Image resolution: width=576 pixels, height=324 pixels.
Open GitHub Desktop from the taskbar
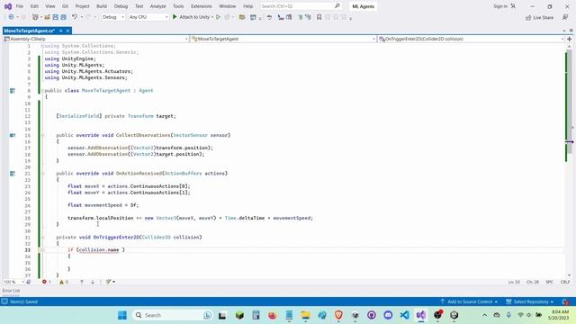click(x=372, y=315)
